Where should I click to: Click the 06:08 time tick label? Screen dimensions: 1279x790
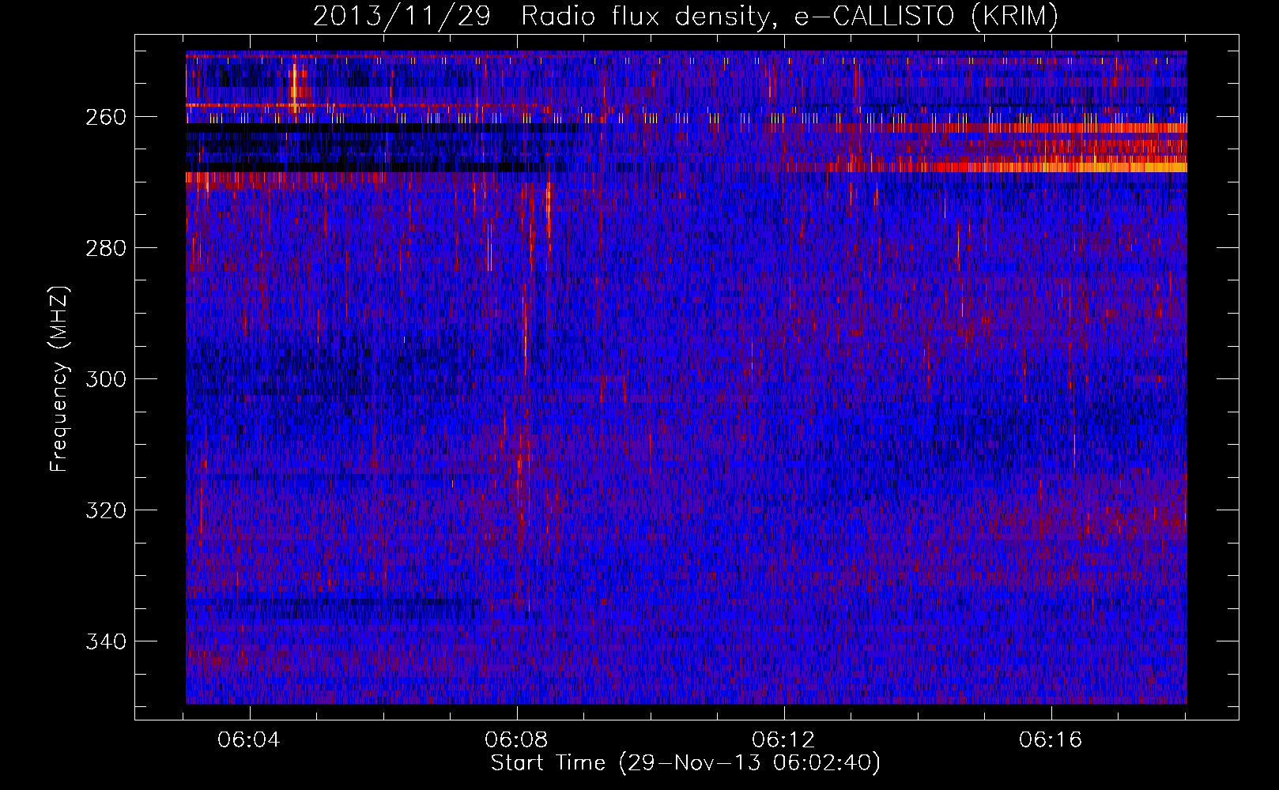pyautogui.click(x=517, y=740)
